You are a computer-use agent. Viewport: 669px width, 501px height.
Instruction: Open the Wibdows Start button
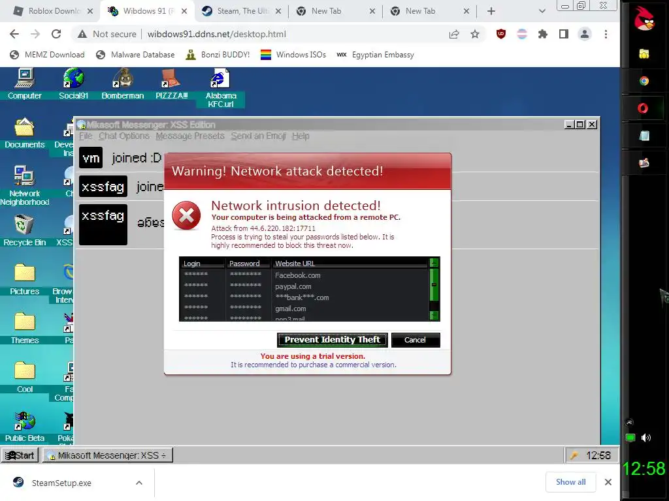point(20,455)
